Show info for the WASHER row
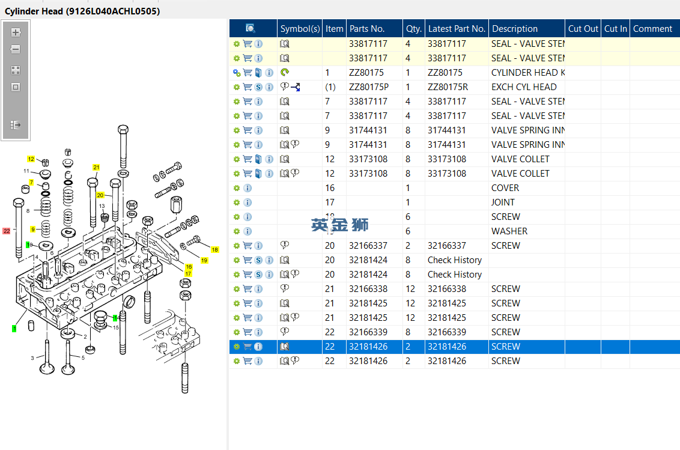 247,231
